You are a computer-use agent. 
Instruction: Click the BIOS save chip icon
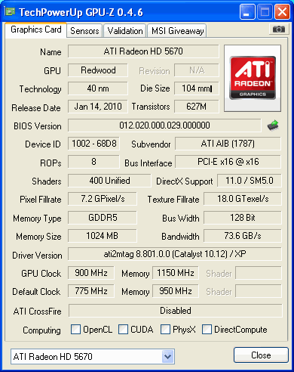coord(273,126)
